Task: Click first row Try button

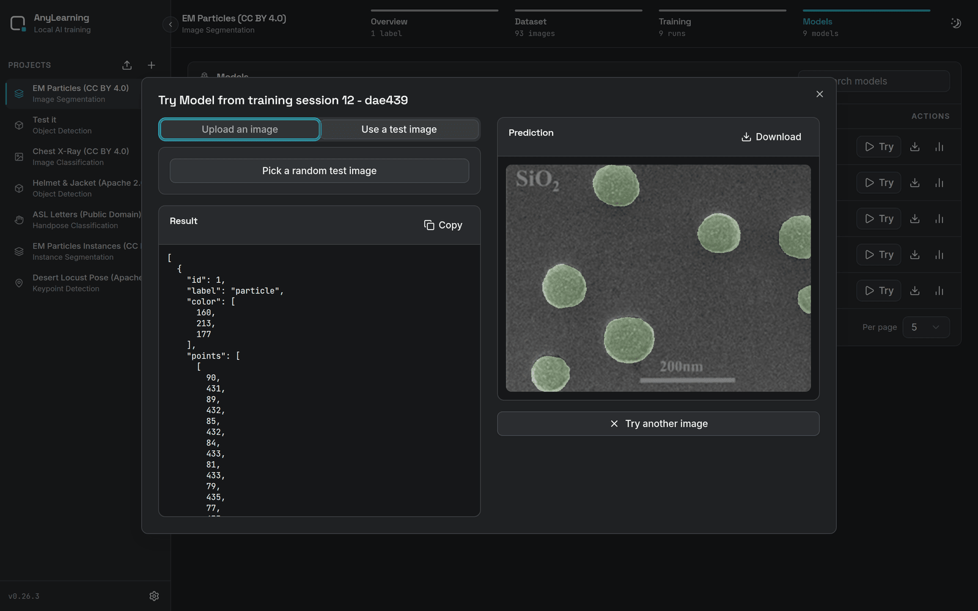Action: (x=879, y=147)
